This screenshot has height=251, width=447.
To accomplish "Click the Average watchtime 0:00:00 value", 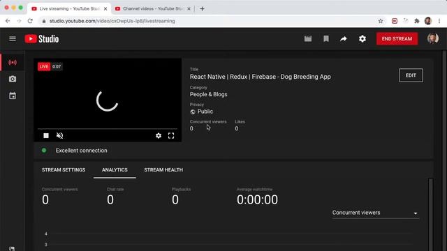I will click(x=257, y=200).
